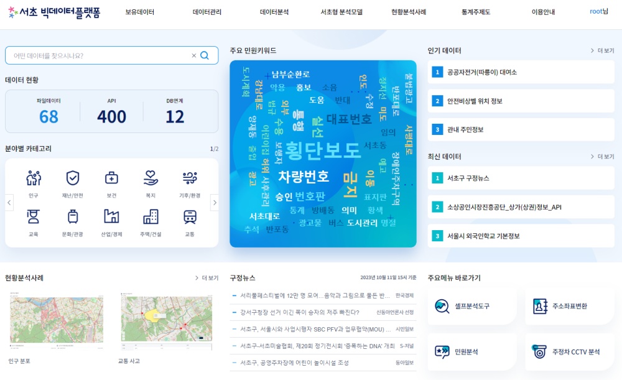
Task: Expand 인기 데이터 with 더 보기
Action: (x=602, y=51)
